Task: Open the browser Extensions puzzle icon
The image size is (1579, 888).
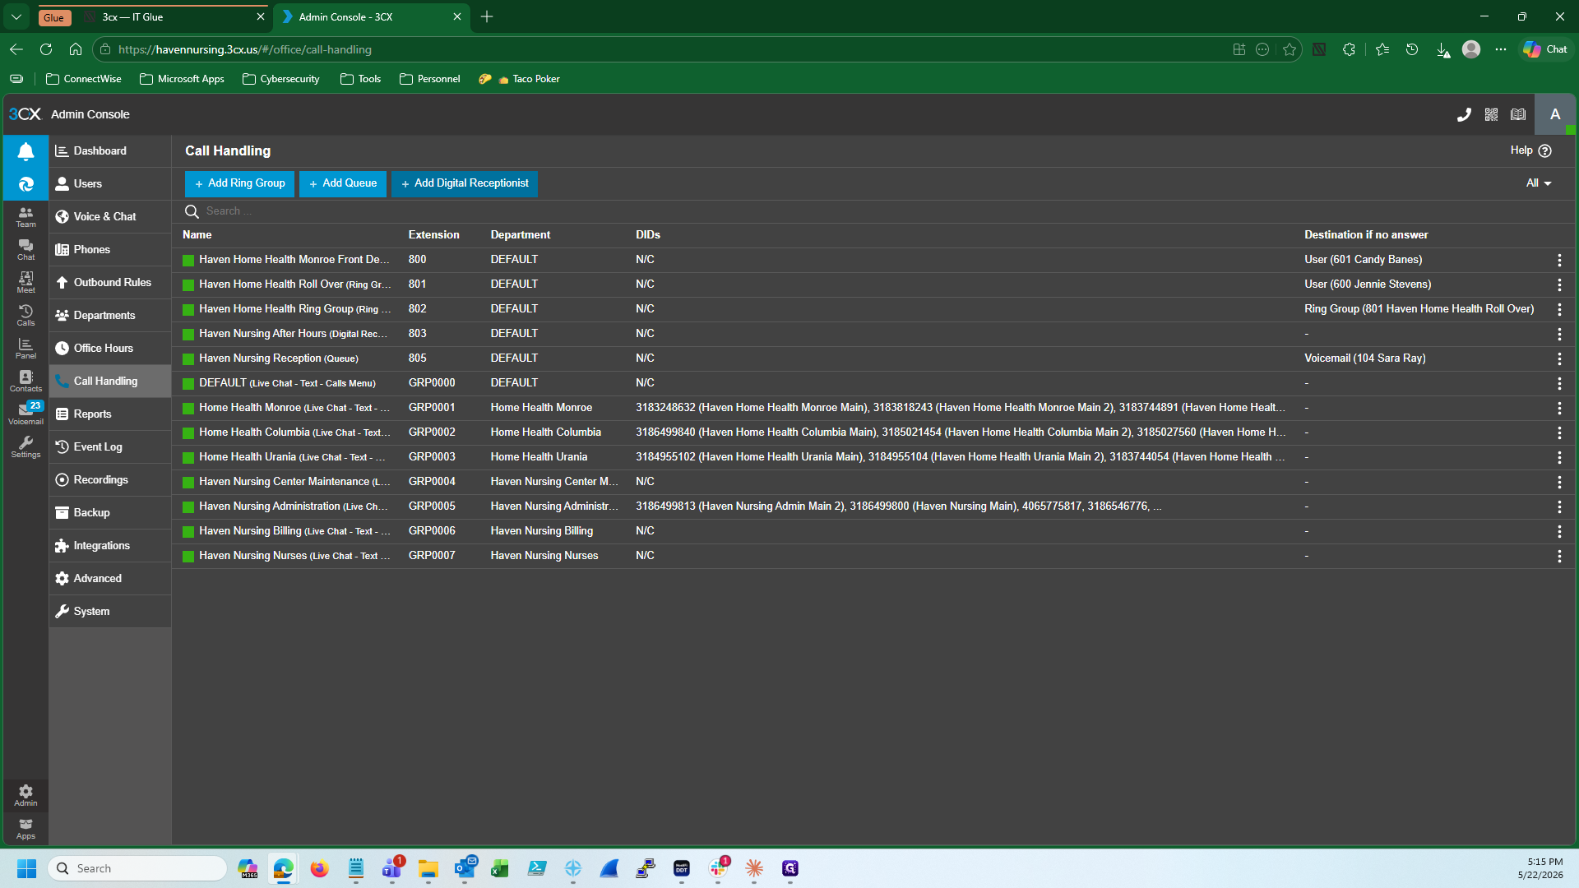Action: 1349,49
